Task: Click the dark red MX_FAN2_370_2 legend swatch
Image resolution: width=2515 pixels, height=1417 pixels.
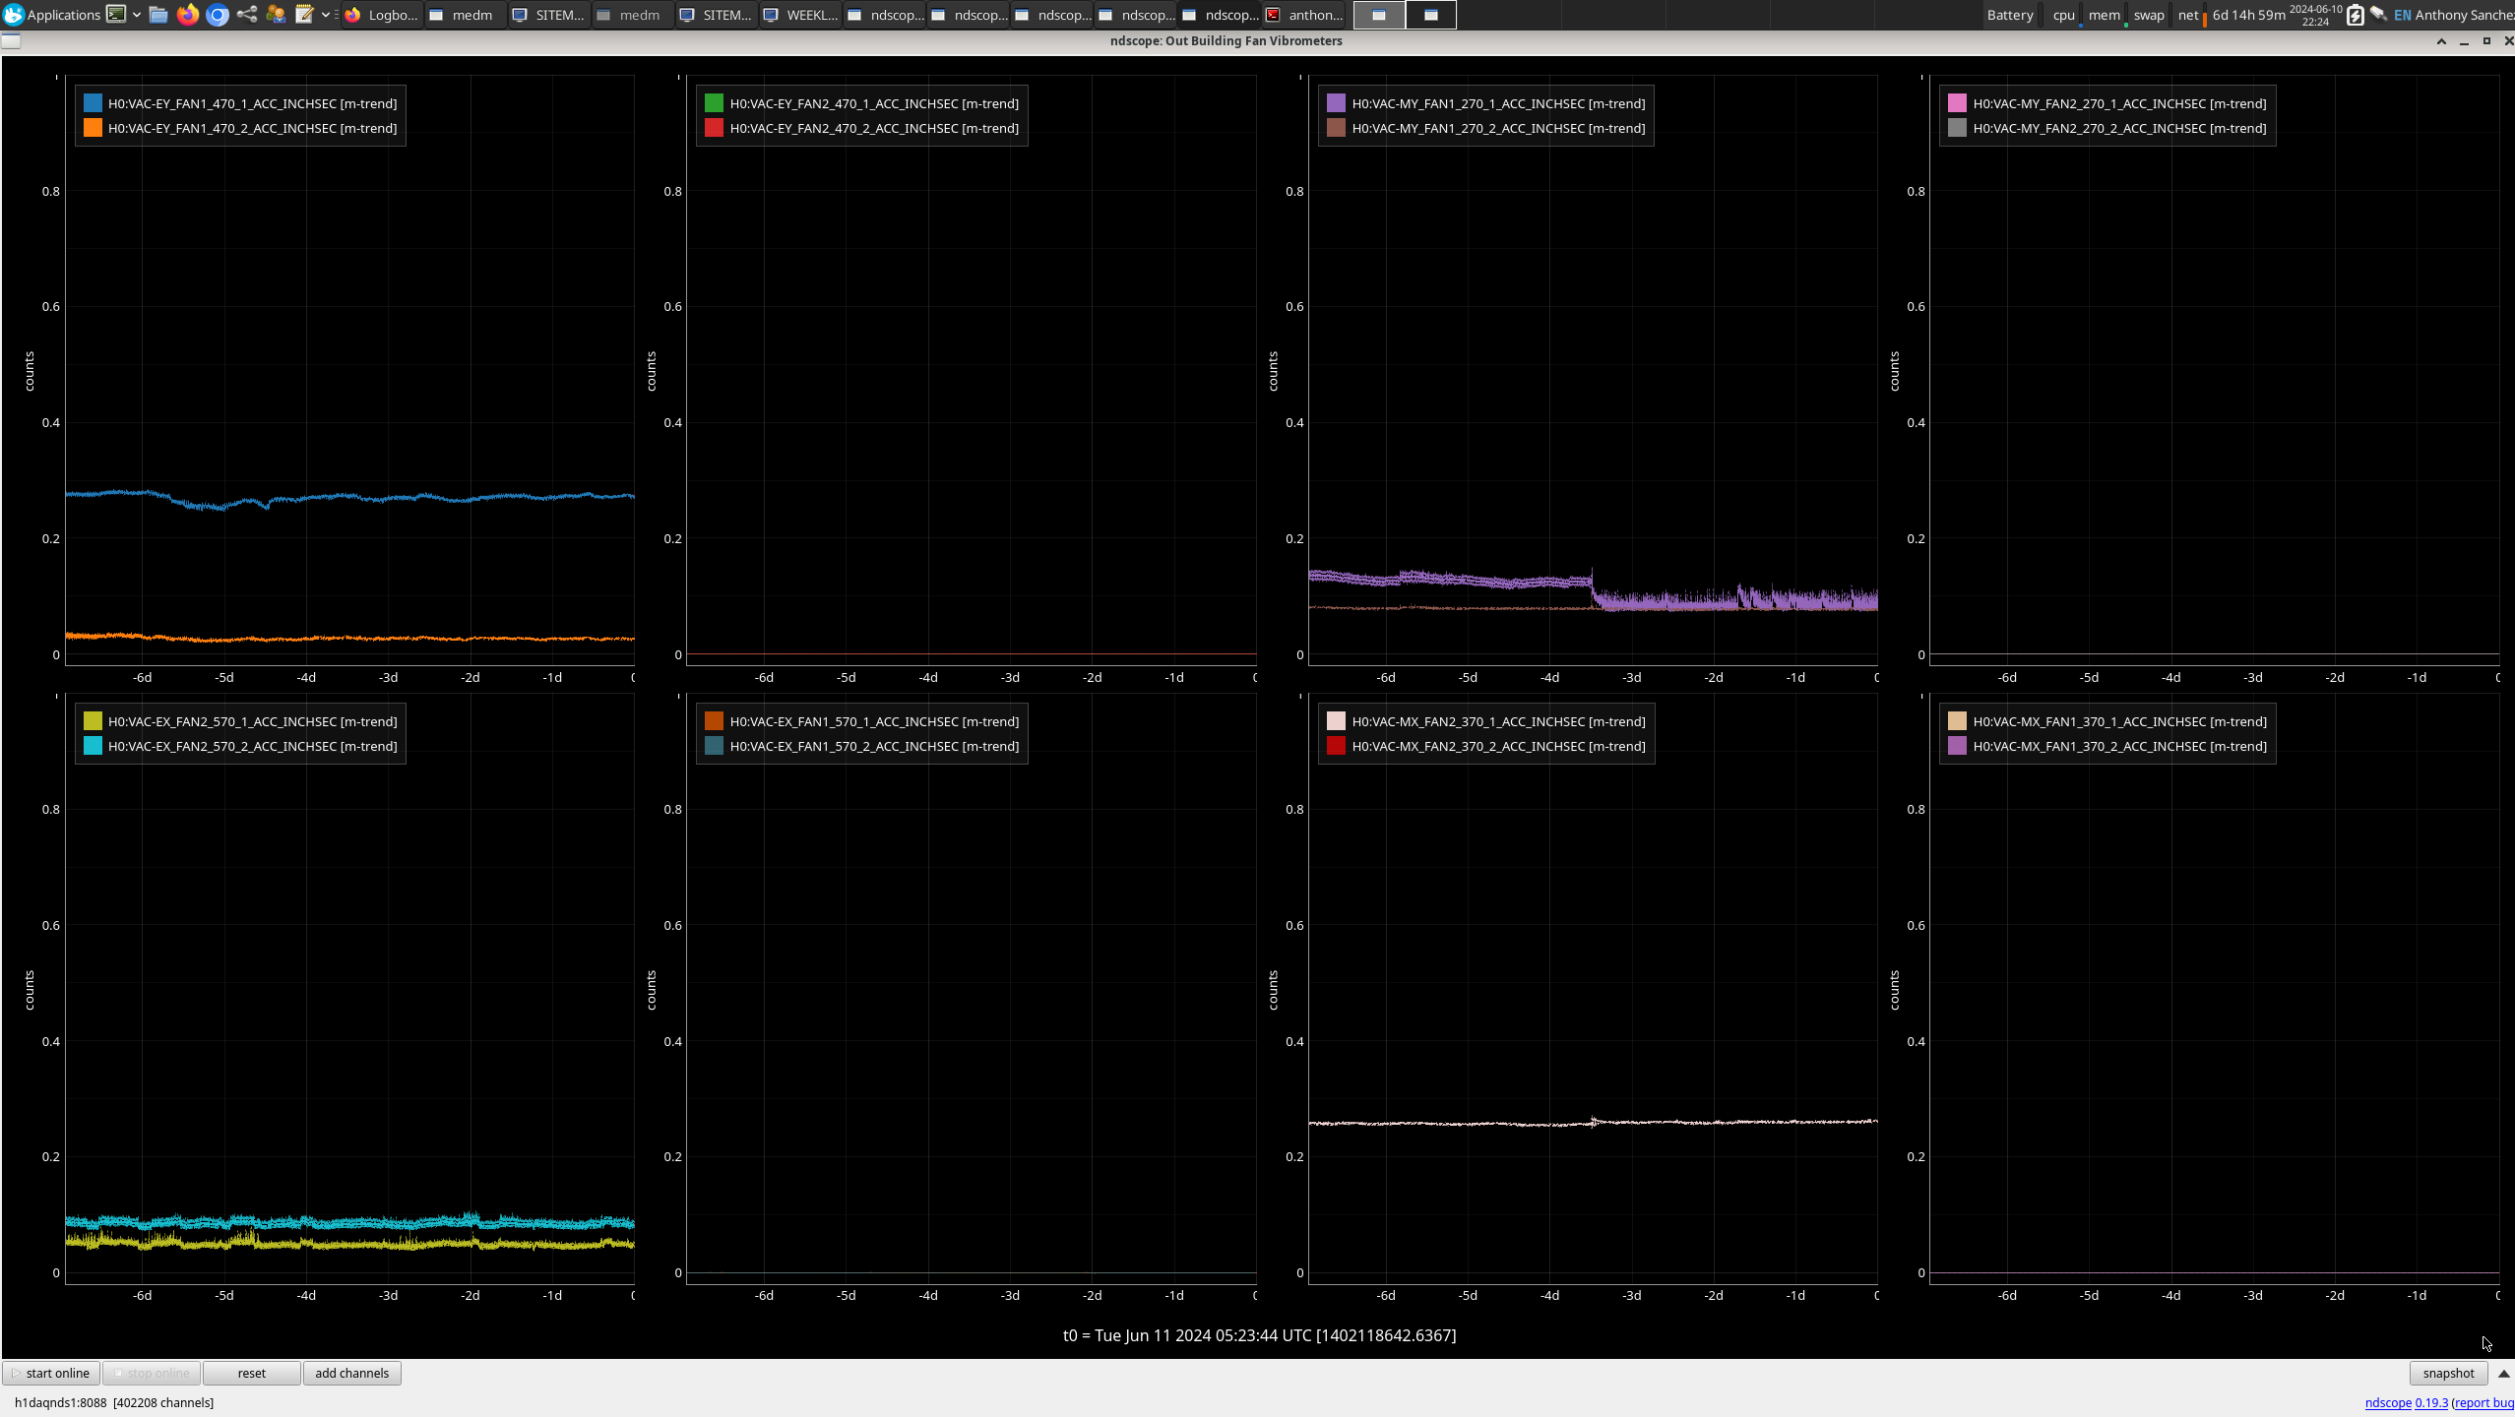Action: pos(1337,746)
